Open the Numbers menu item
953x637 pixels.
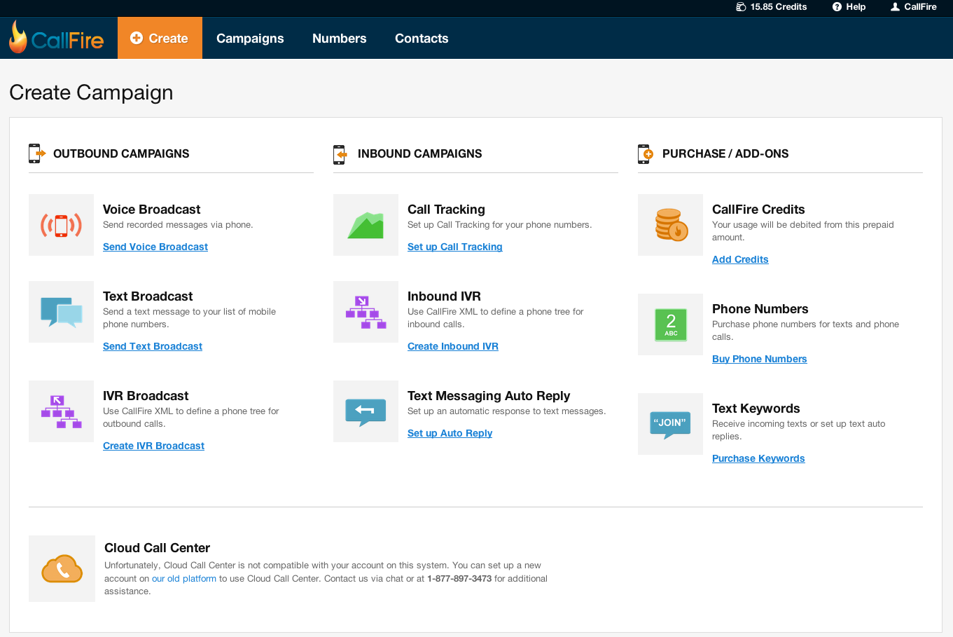coord(340,39)
